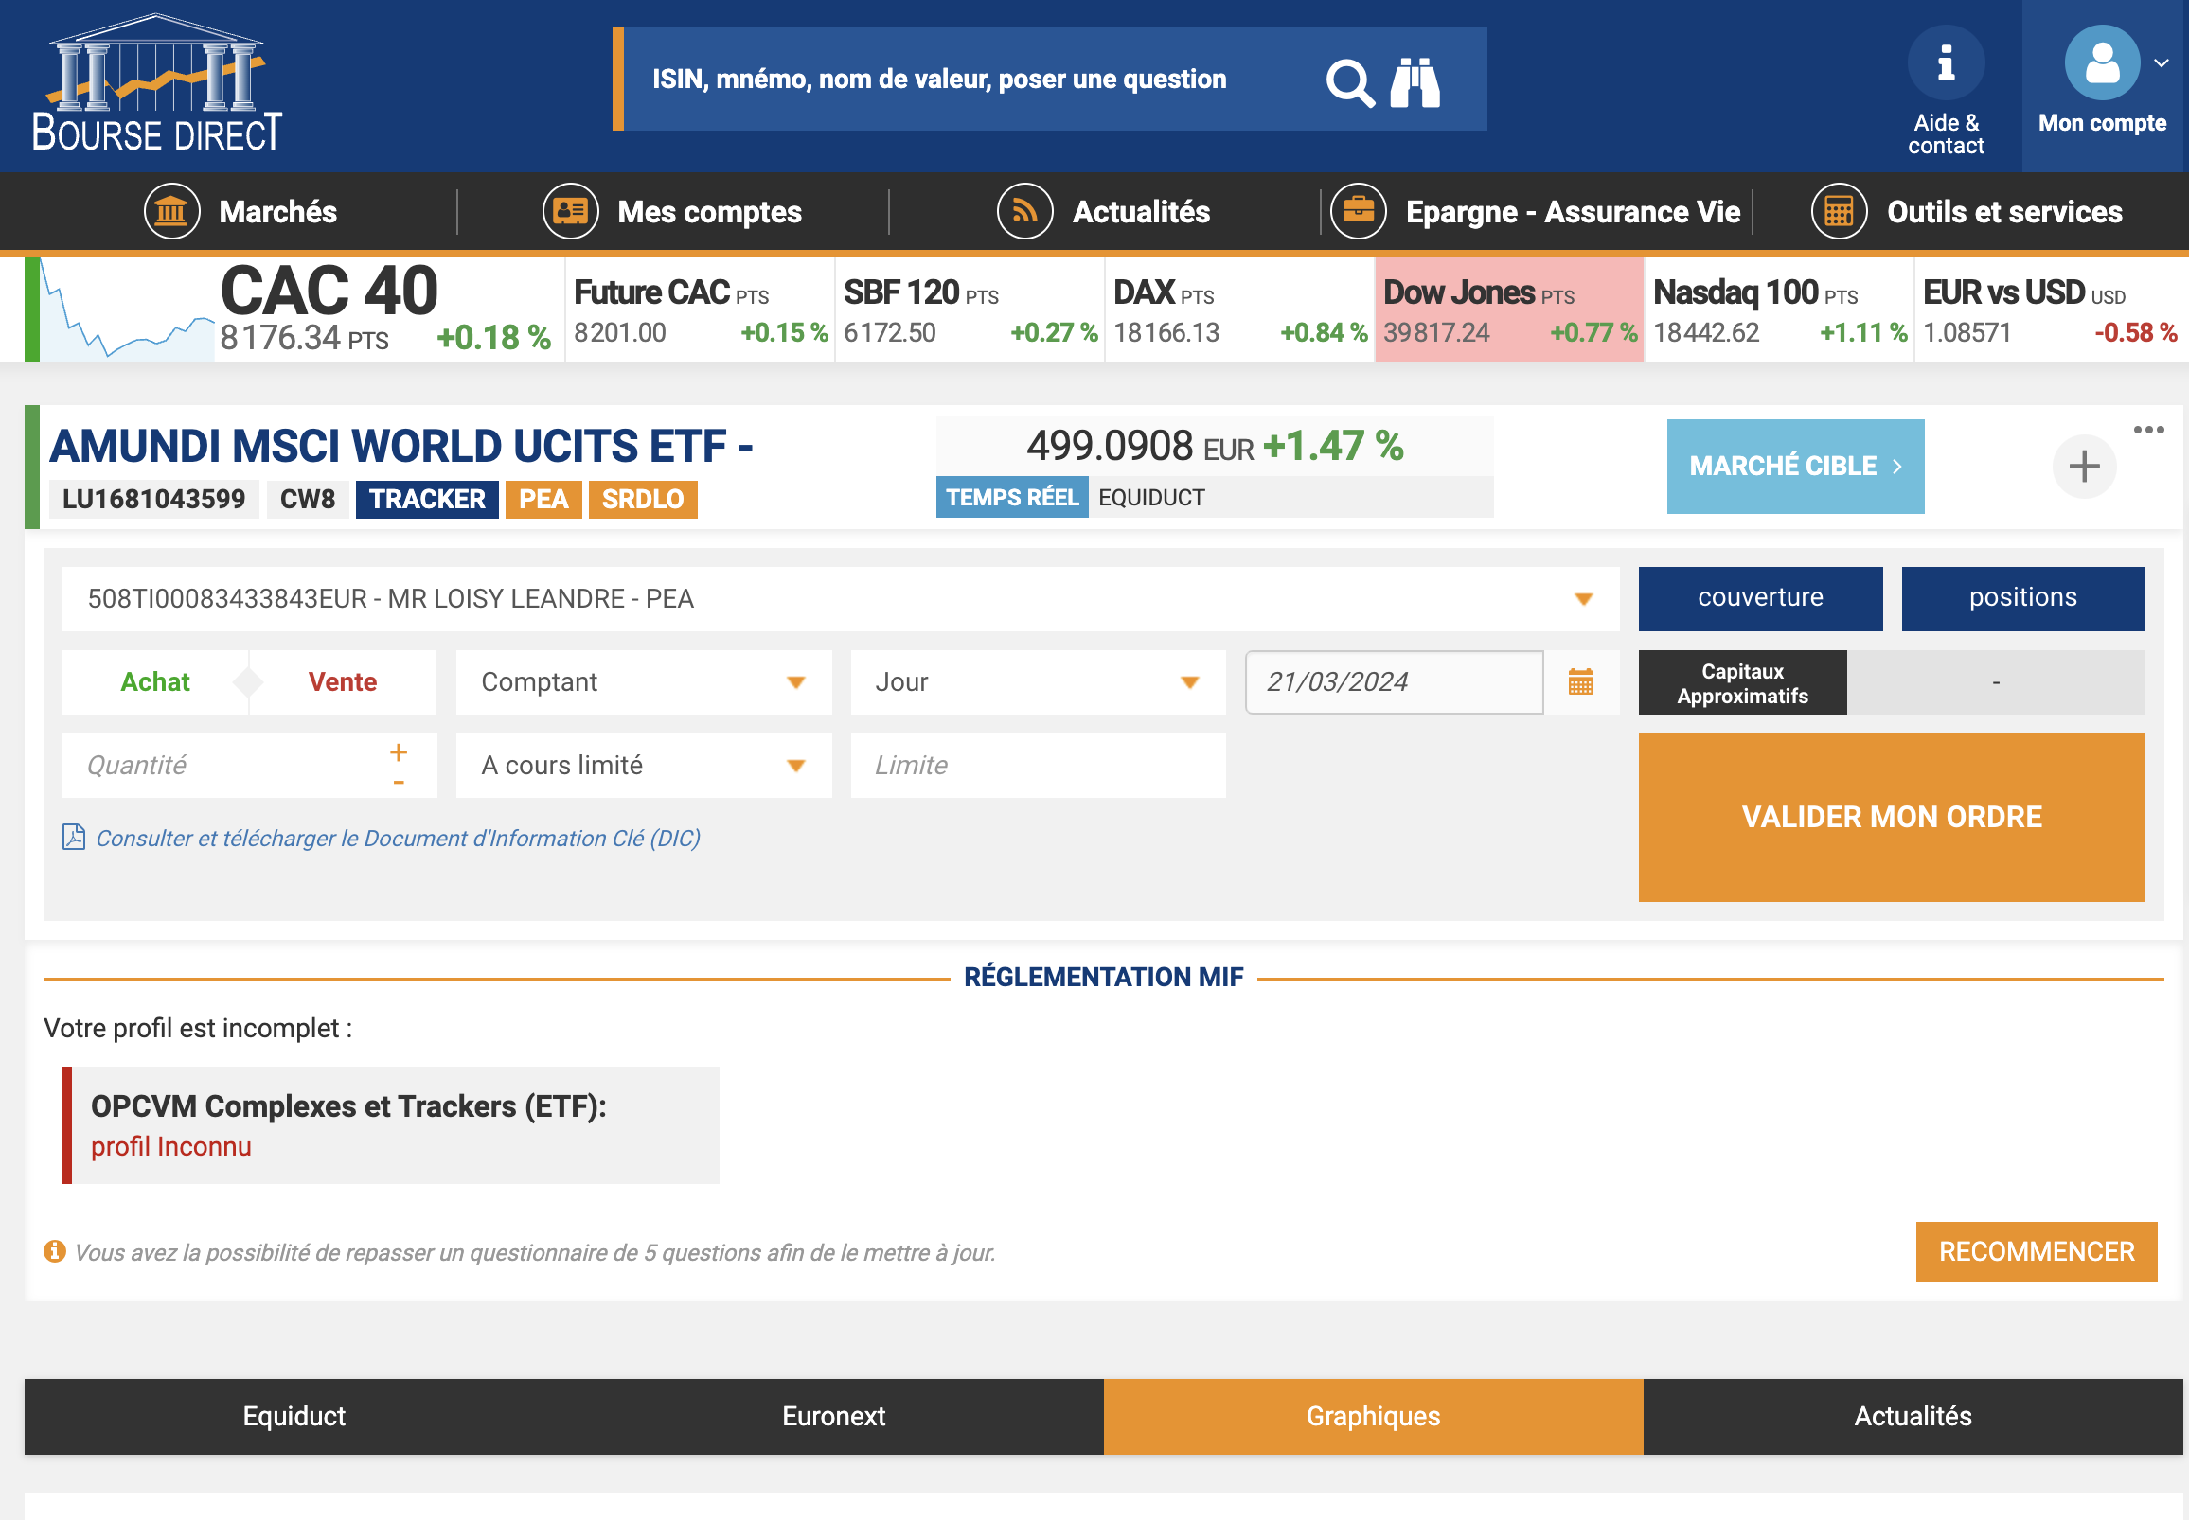Image resolution: width=2189 pixels, height=1520 pixels.
Task: Open Aide & contact info icon
Action: 1945,63
